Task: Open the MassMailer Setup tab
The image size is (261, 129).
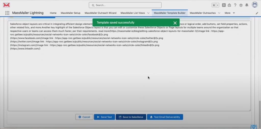Action: [71, 13]
